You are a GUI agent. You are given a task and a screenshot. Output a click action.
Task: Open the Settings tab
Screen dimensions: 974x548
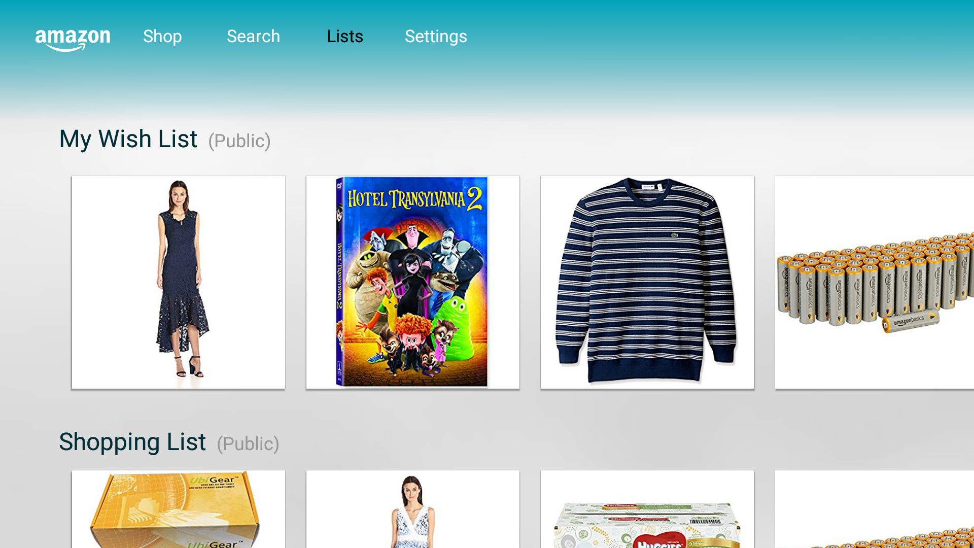(x=436, y=37)
